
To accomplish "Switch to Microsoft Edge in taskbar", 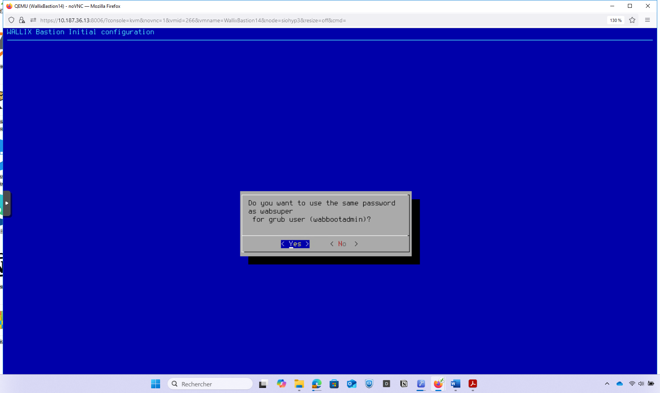I will [317, 384].
